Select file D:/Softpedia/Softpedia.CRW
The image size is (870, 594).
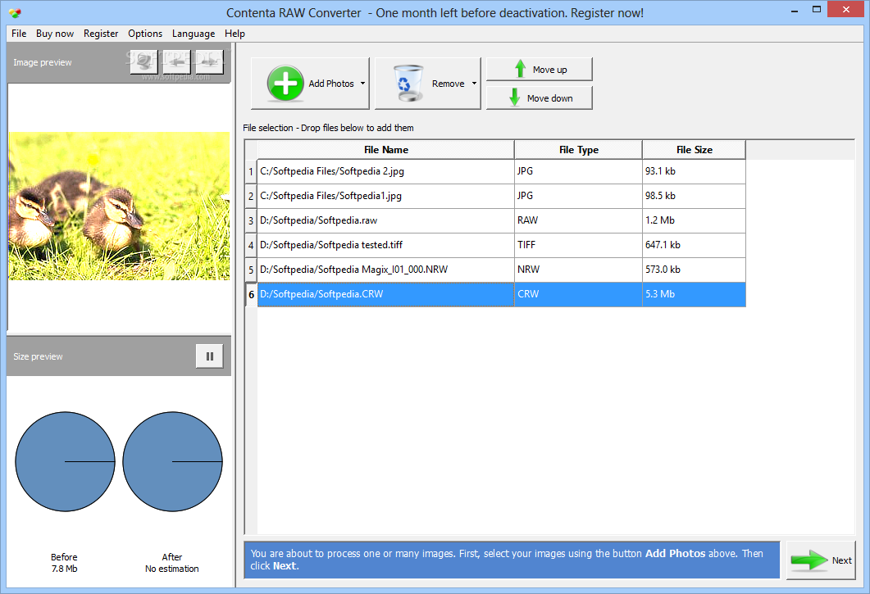[385, 294]
